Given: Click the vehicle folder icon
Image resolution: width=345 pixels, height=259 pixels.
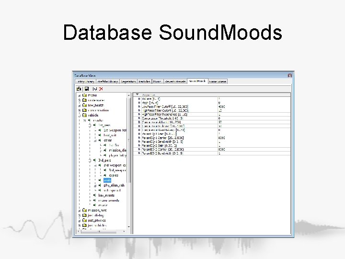Looking at the screenshot, I should pos(84,115).
